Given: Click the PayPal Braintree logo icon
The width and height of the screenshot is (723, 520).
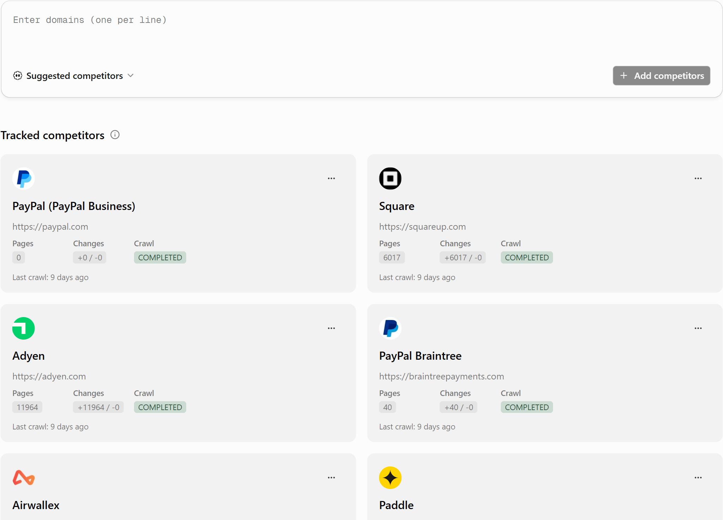Looking at the screenshot, I should (x=390, y=328).
